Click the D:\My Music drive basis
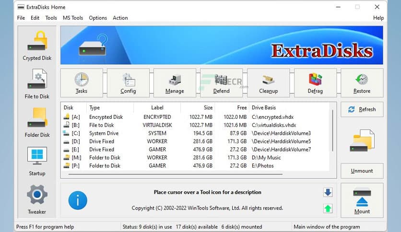Viewport: 401px width, 232px height. coord(266,158)
